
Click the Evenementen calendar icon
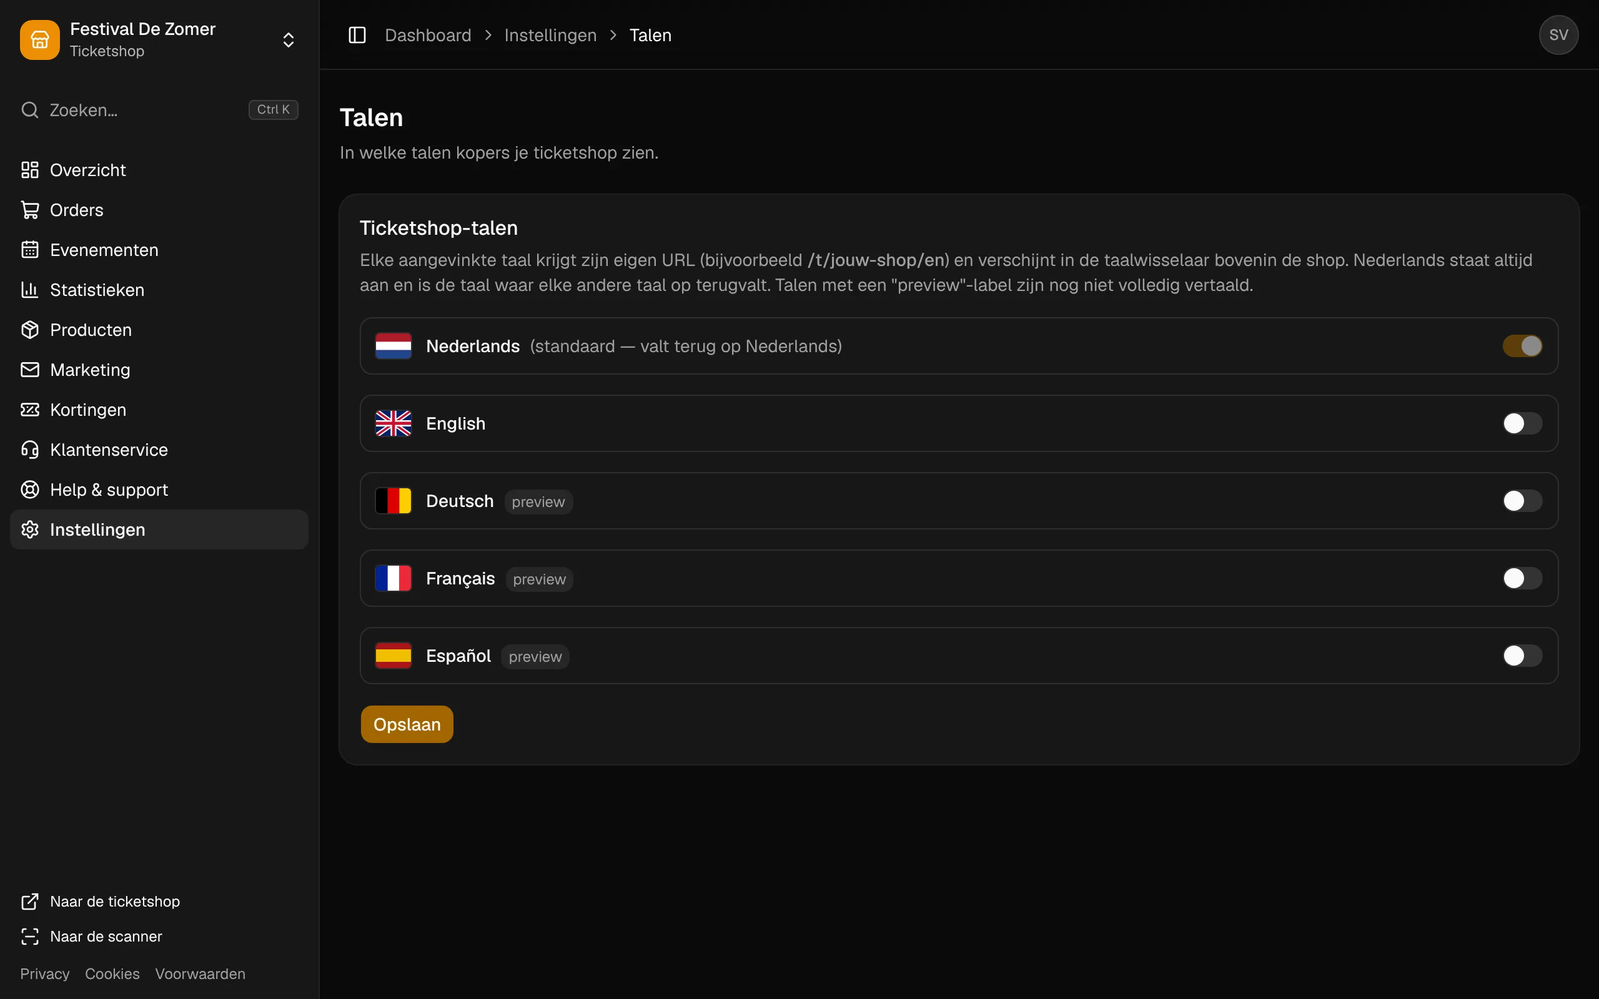(30, 250)
